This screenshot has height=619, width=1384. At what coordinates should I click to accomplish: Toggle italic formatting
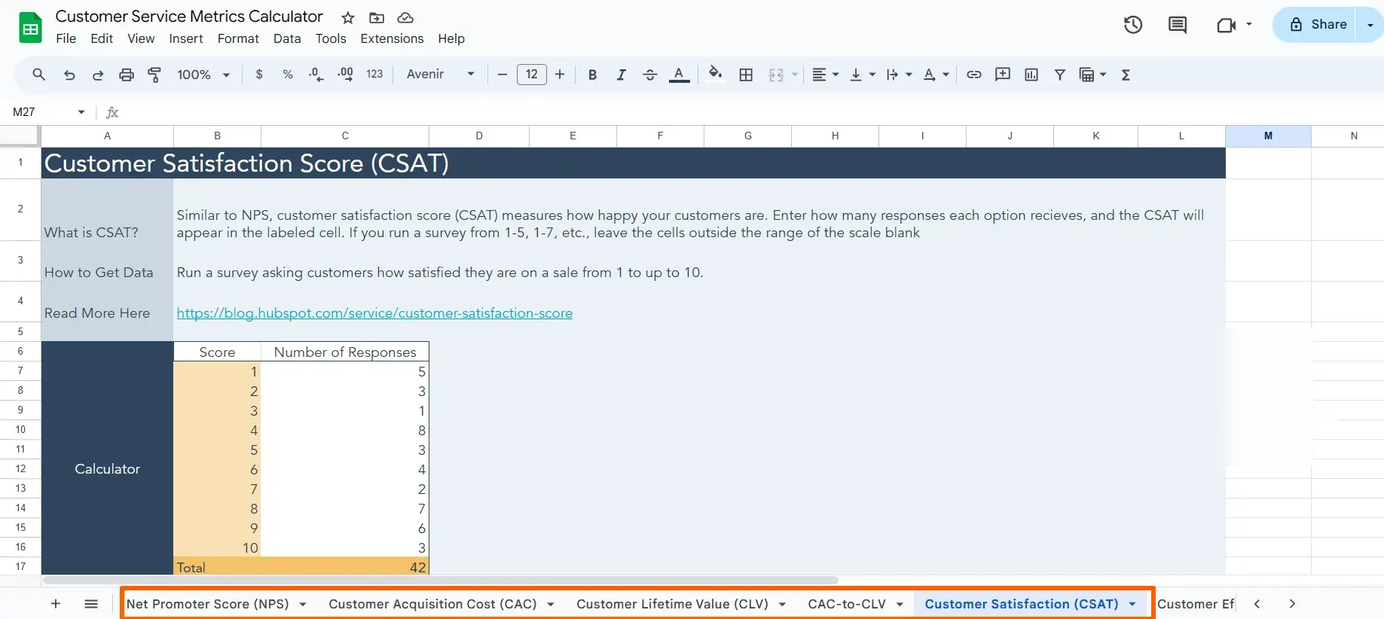621,75
